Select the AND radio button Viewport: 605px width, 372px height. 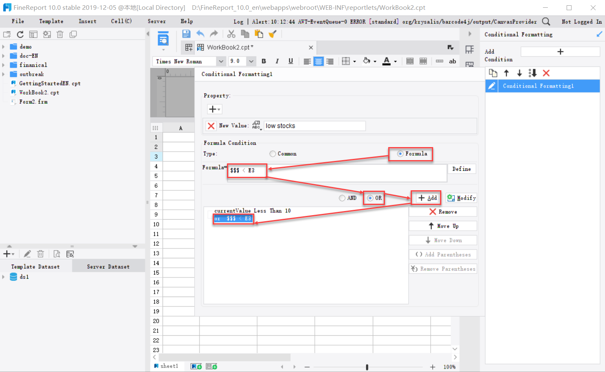coord(342,198)
